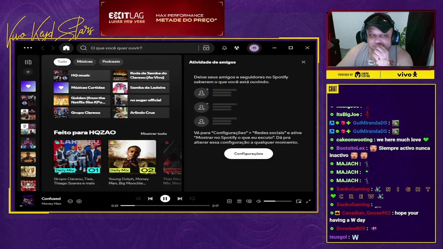Skip to the previous track
The width and height of the screenshot is (443, 249).
click(x=150, y=199)
